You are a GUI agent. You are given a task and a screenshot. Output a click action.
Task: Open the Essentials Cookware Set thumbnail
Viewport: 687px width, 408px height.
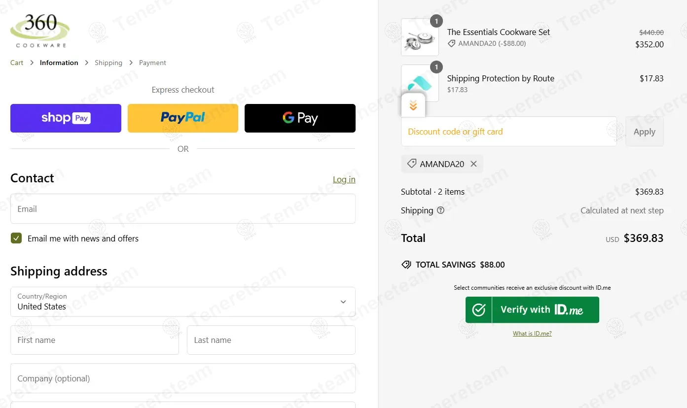coord(420,37)
